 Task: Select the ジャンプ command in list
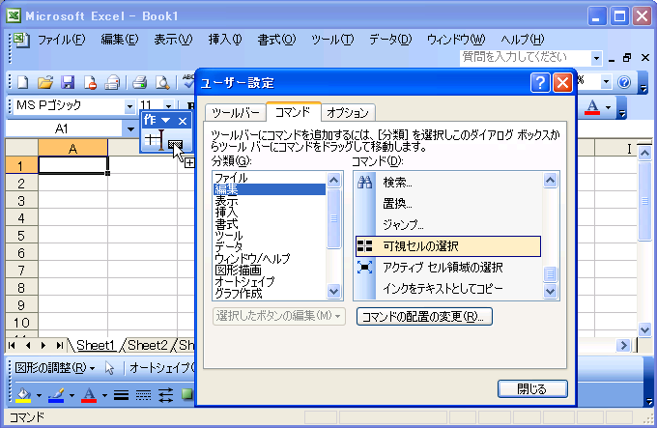(448, 225)
